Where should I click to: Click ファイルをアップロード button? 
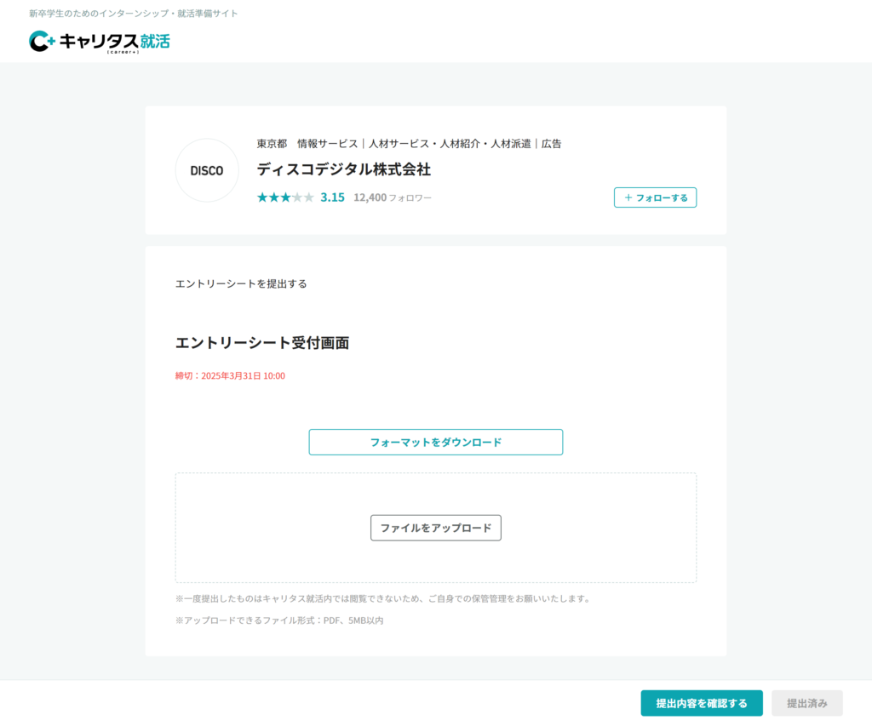point(436,528)
